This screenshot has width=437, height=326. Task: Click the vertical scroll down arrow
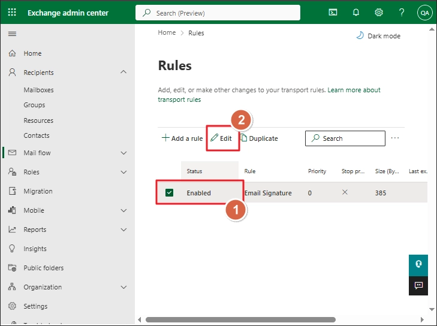432,309
